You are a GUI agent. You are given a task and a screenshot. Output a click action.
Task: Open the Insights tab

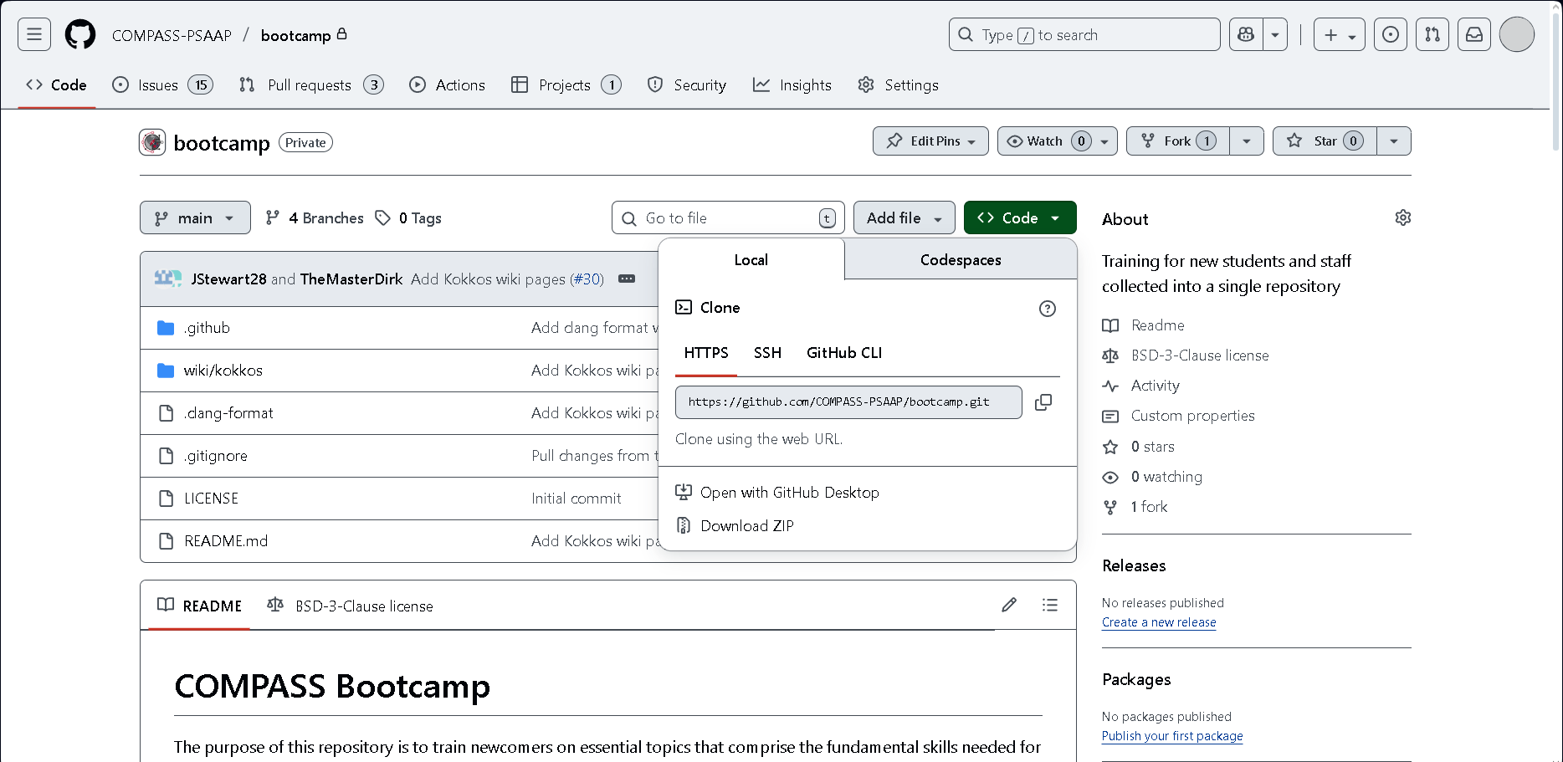click(792, 84)
